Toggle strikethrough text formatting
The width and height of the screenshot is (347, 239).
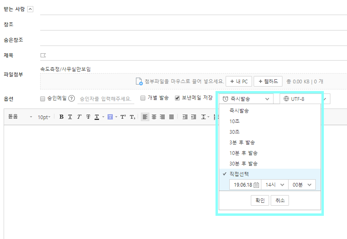coord(88,117)
